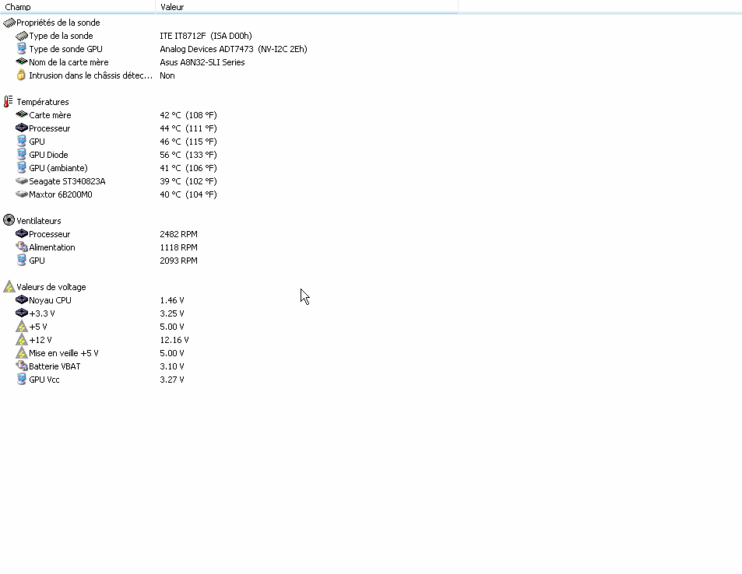The image size is (742, 574).
Task: Click the 40 °C (104 °F) value
Action: point(188,194)
